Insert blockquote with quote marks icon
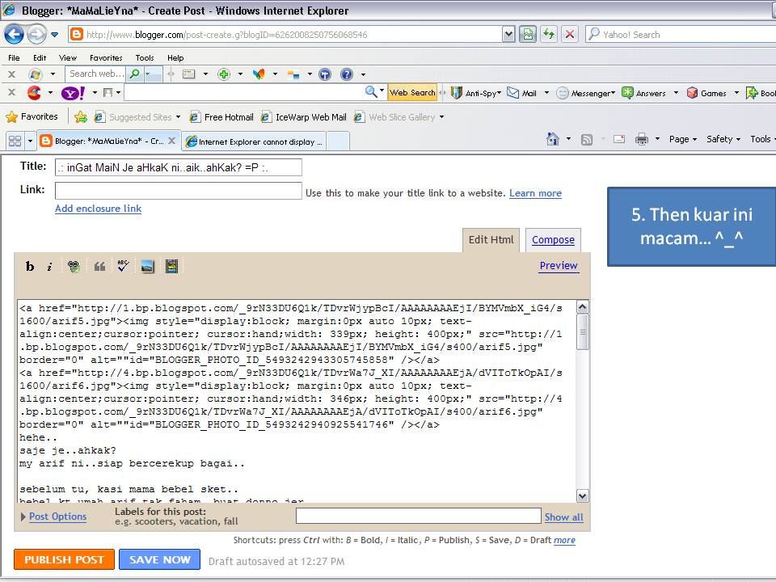Viewport: 776px width, 582px height. click(99, 267)
